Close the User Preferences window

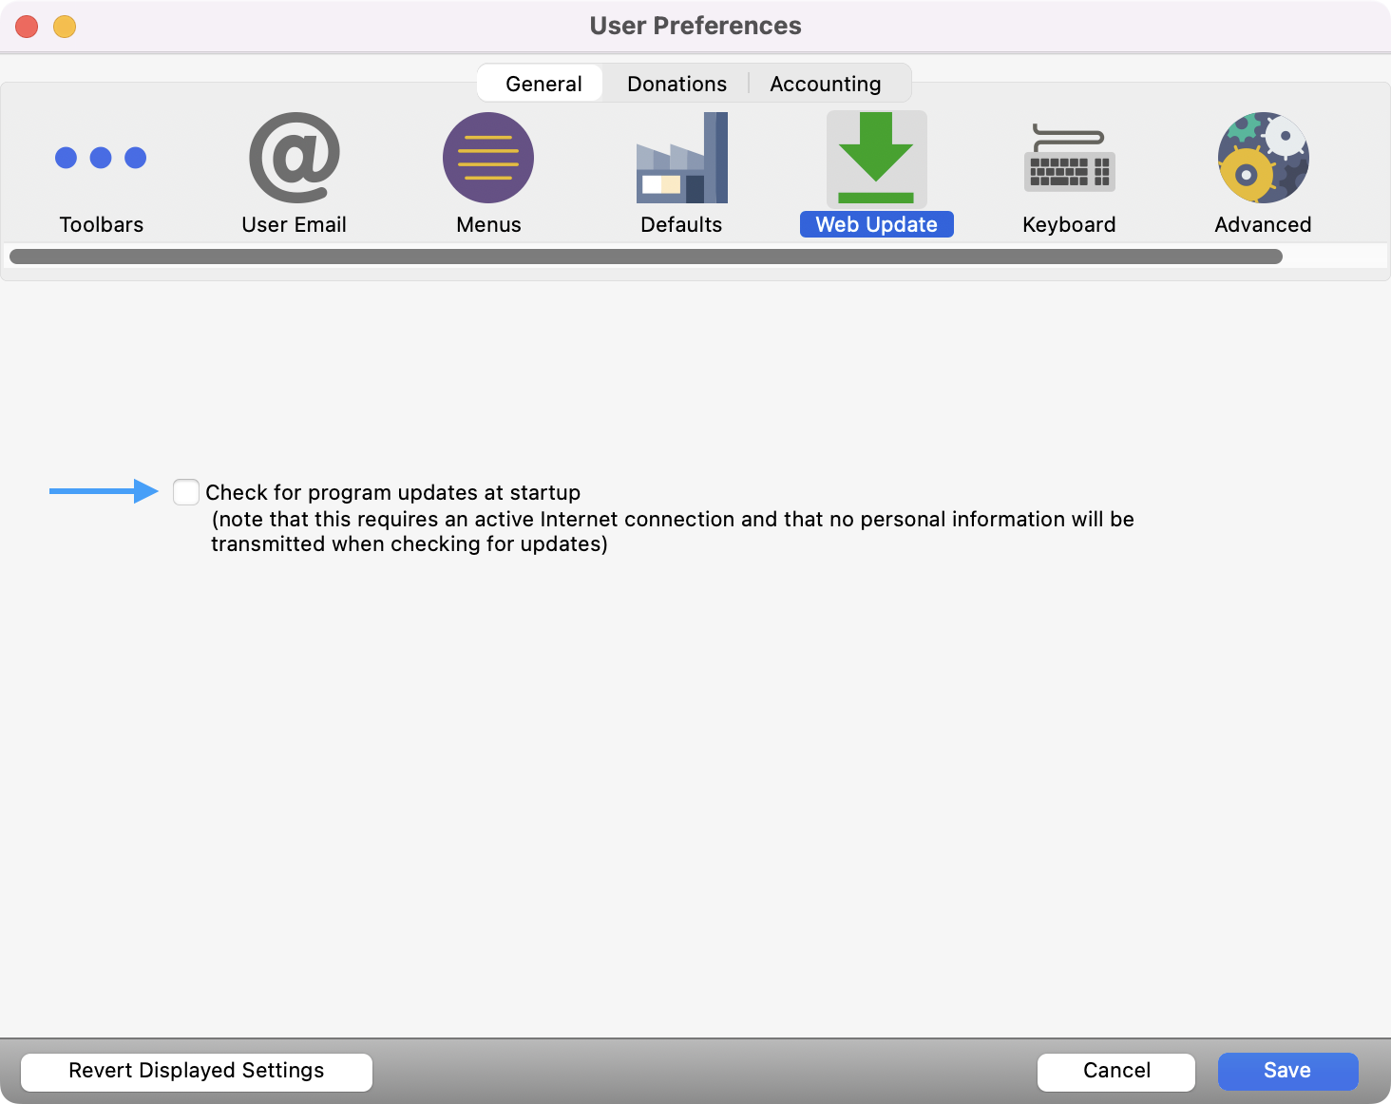click(27, 27)
